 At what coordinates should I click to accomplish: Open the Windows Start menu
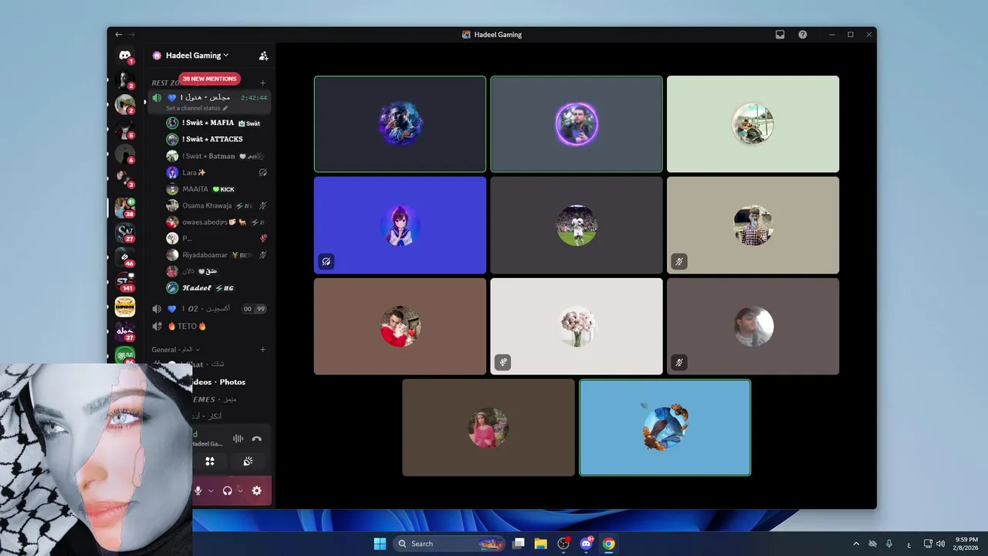click(380, 544)
